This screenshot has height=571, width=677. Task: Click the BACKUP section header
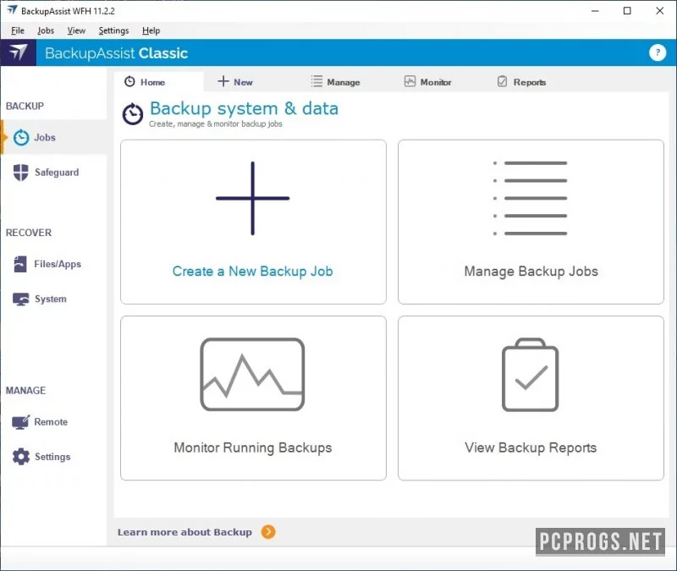(x=25, y=107)
